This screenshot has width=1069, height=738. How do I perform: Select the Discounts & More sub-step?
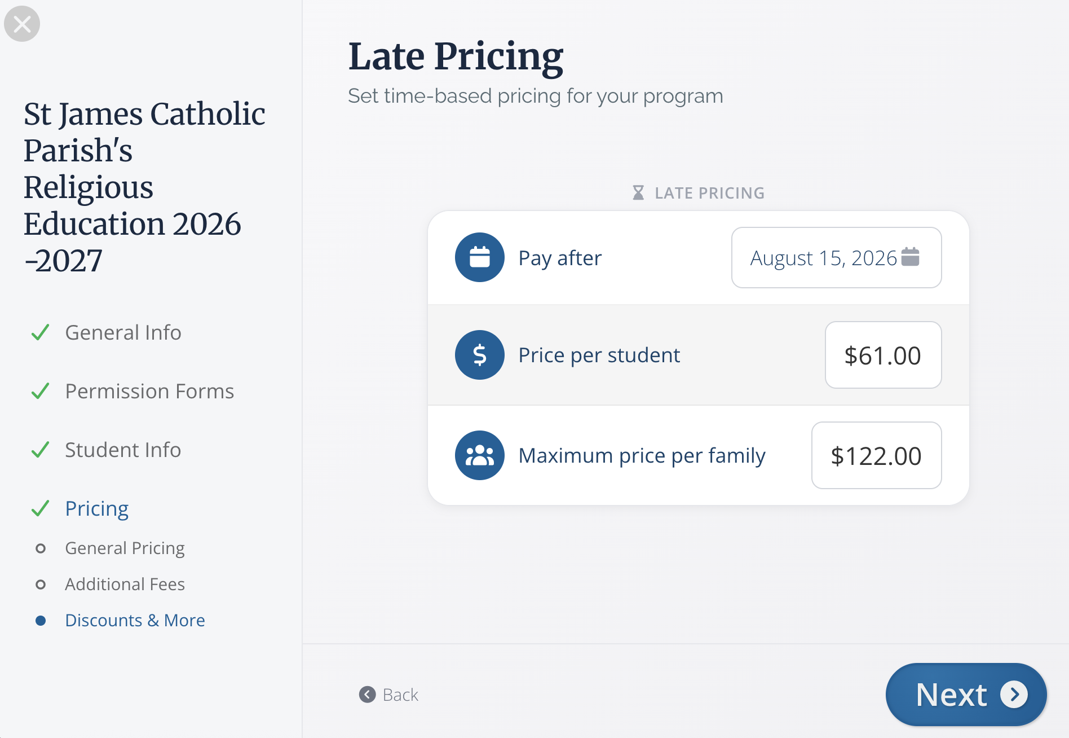coord(135,620)
